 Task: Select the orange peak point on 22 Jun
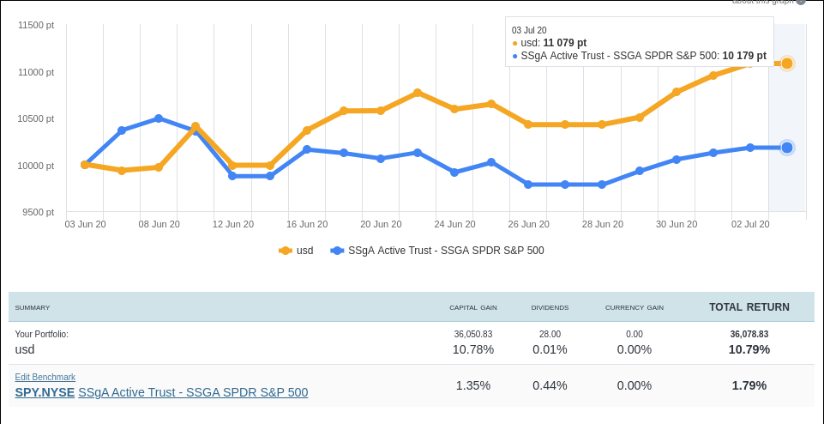[x=418, y=93]
